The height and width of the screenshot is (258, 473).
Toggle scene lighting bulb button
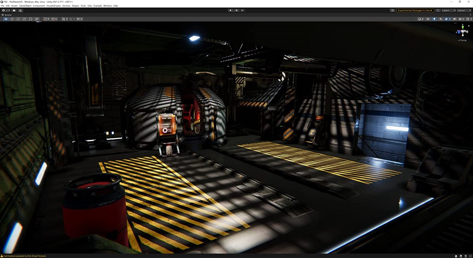pyautogui.click(x=434, y=19)
